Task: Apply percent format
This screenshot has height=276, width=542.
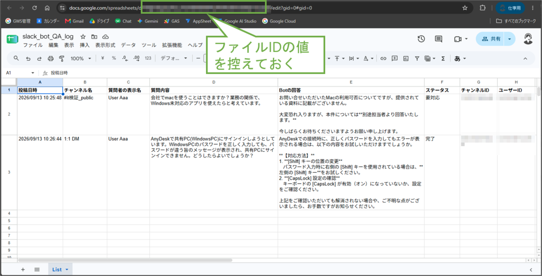Action: (x=114, y=58)
